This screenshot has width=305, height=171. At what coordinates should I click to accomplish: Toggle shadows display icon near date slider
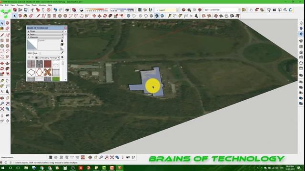click(81, 10)
